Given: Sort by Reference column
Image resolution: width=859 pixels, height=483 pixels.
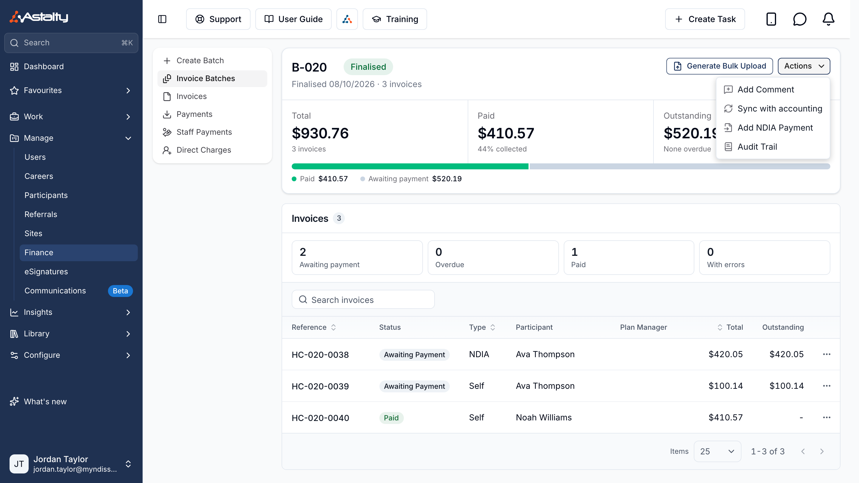Looking at the screenshot, I should coord(314,327).
